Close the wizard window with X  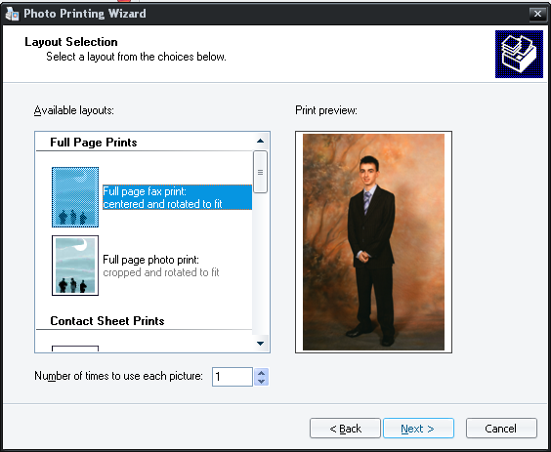pyautogui.click(x=537, y=14)
